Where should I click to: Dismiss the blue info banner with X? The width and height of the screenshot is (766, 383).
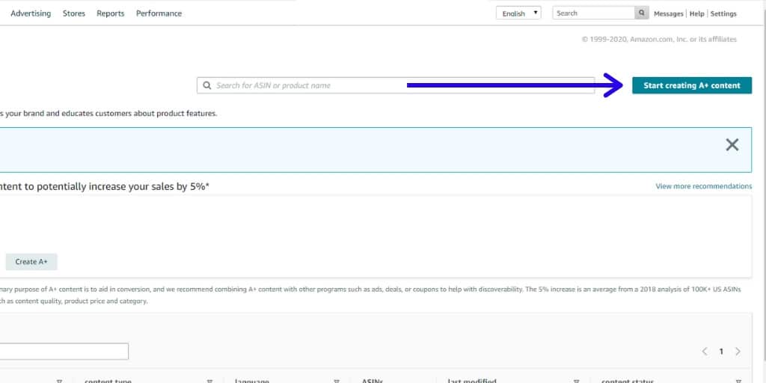732,144
